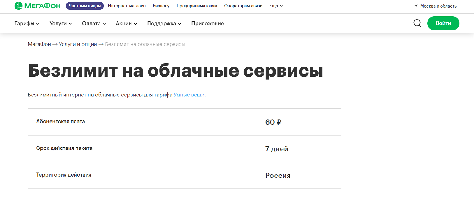Click the green Войти button
The image size is (474, 197).
click(443, 23)
